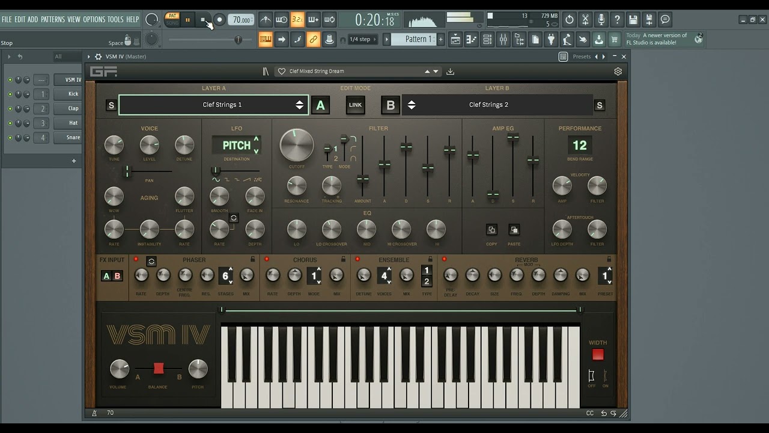Open the Mixer icon

click(503, 40)
